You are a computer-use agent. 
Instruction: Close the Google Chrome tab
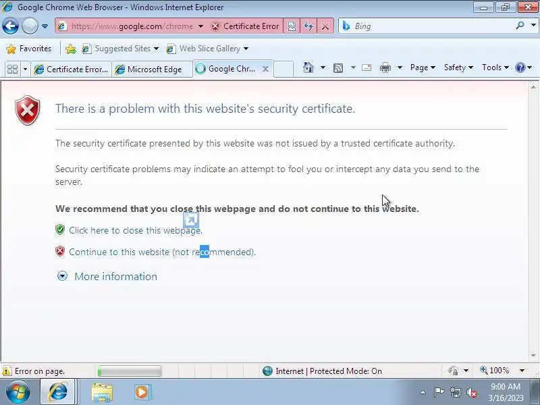[x=265, y=69]
